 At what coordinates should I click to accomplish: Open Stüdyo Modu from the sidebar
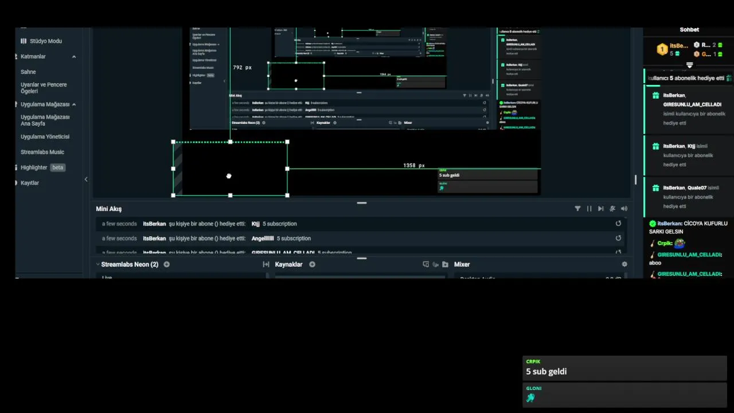[x=41, y=41]
